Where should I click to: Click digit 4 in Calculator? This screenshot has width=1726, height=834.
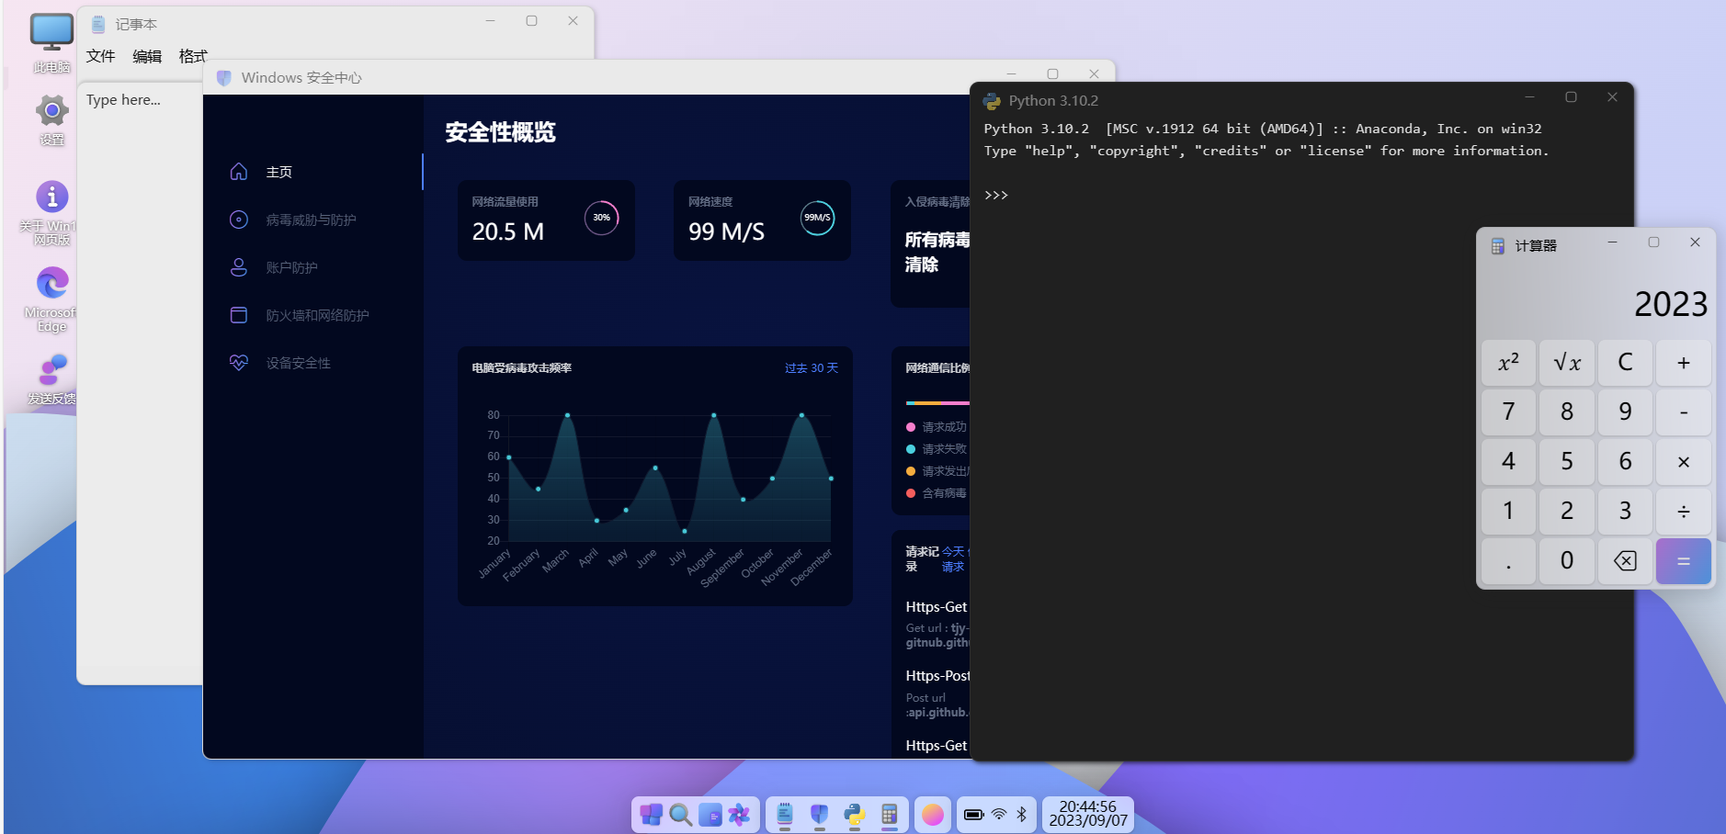point(1508,461)
